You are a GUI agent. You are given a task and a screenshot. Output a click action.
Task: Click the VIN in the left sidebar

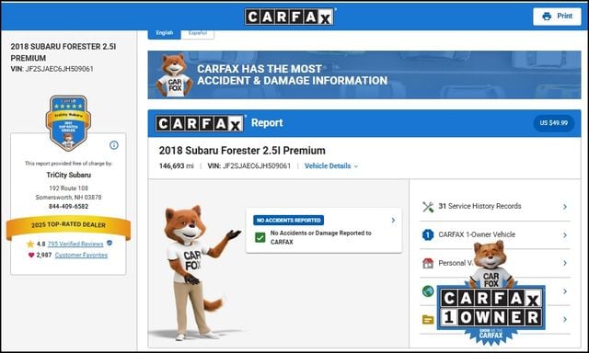coord(52,69)
